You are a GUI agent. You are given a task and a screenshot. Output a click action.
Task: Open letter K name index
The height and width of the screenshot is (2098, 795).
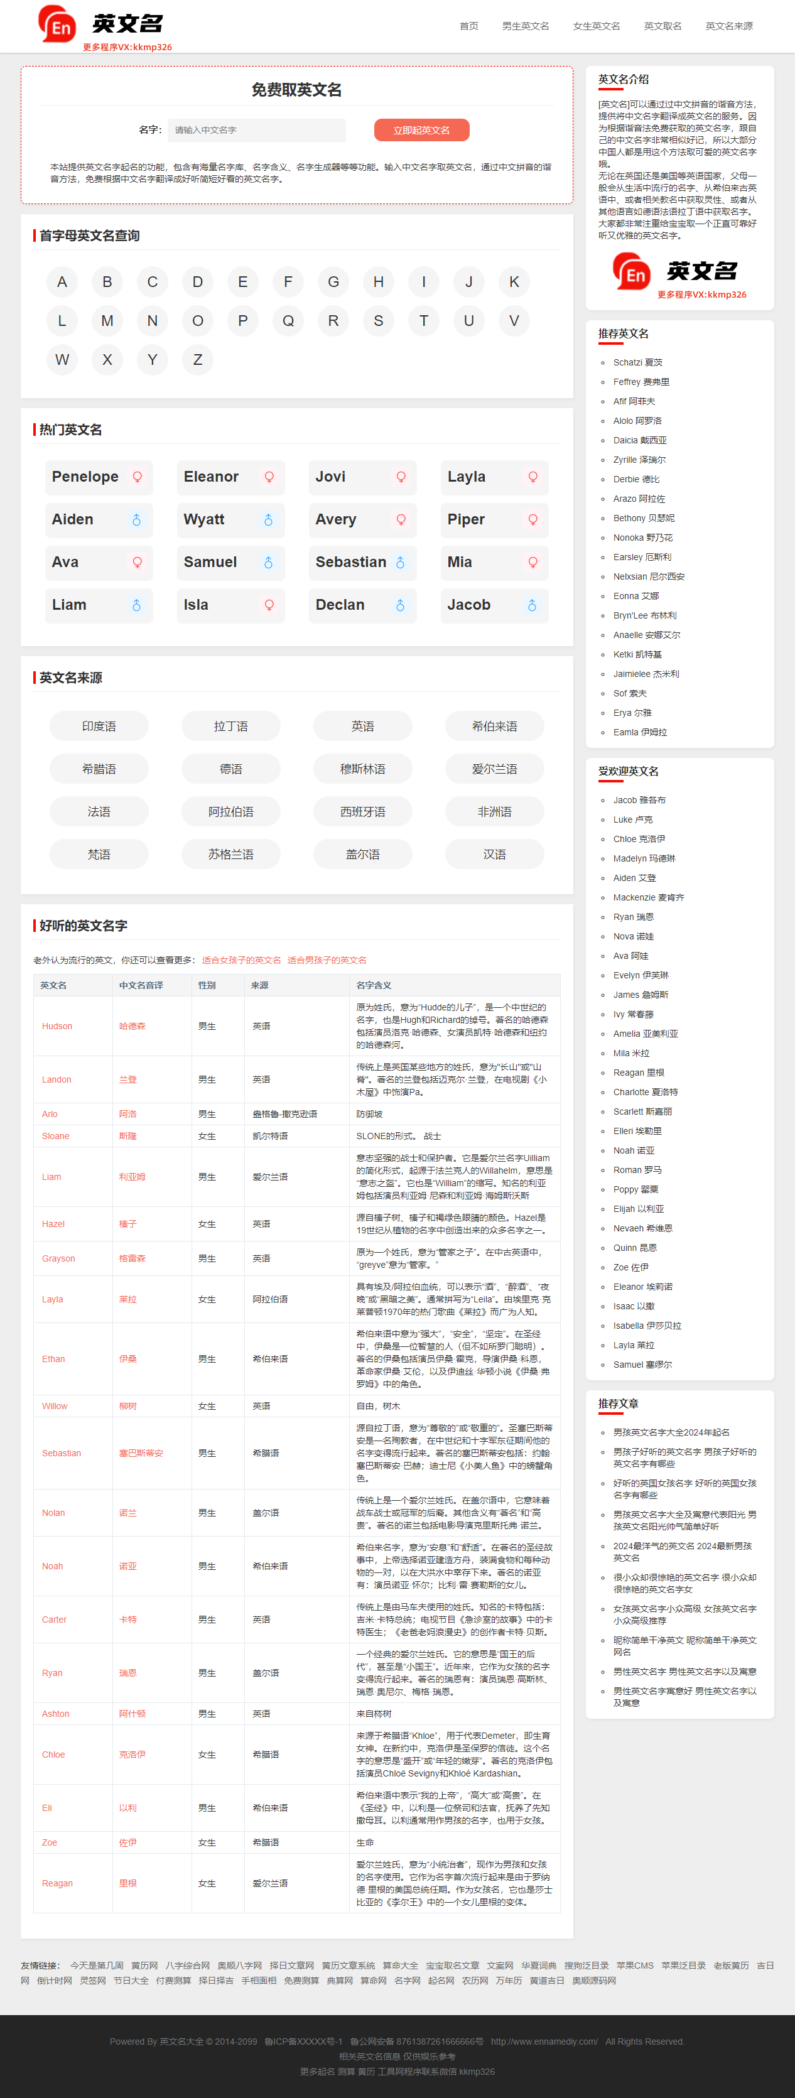coord(513,282)
